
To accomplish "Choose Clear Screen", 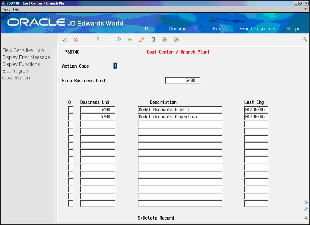I will coord(16,78).
